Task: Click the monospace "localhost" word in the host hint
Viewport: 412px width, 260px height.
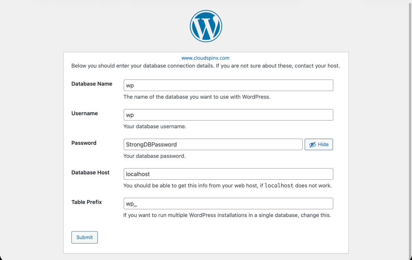Action: (x=279, y=186)
